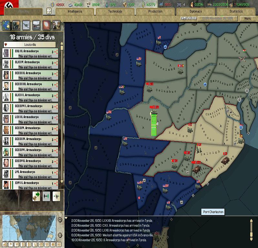The width and height of the screenshot is (258, 248).
Task: Toggle the first map mode button under minimap
Action: pos(5,244)
